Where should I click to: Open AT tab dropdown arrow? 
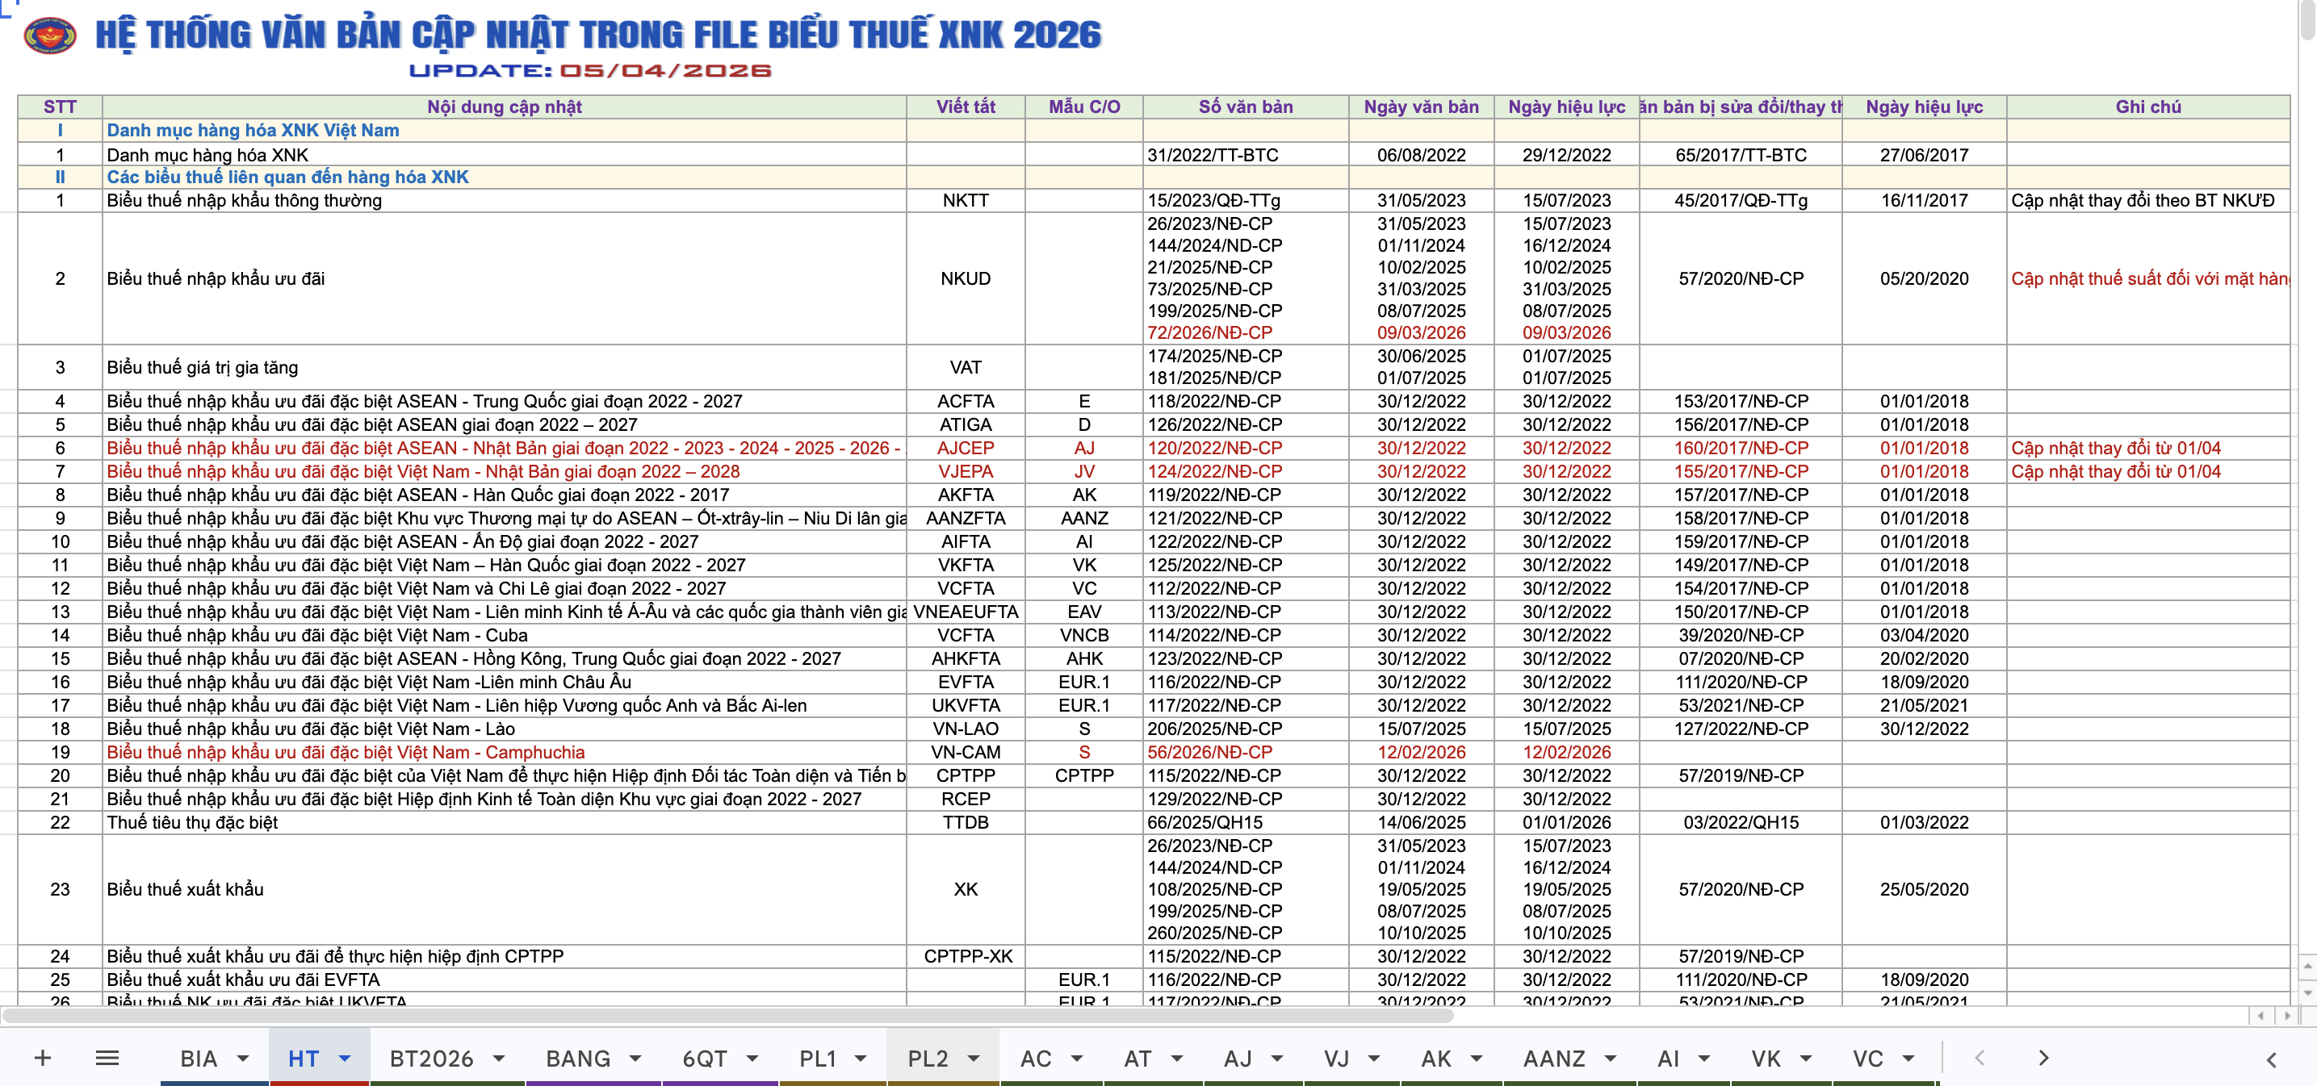click(x=1176, y=1058)
